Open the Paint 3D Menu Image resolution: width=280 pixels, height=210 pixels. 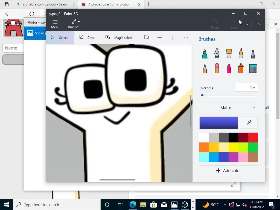[x=55, y=24]
